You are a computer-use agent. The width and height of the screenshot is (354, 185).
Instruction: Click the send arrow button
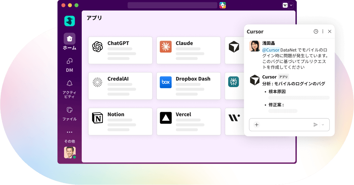(316, 125)
